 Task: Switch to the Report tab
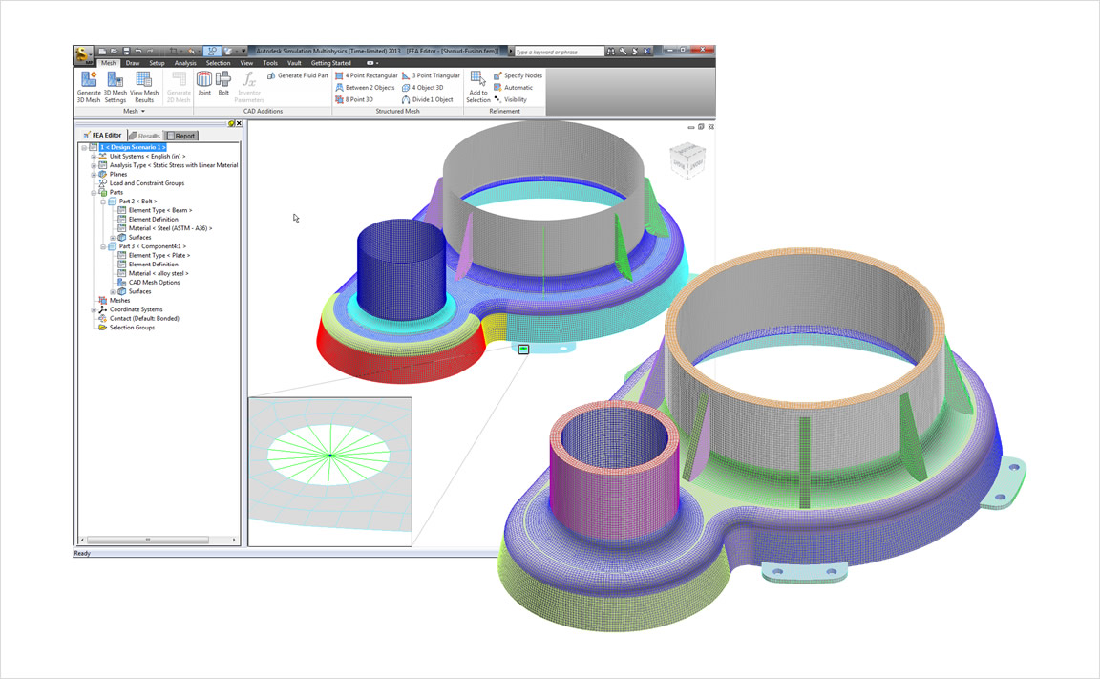180,136
